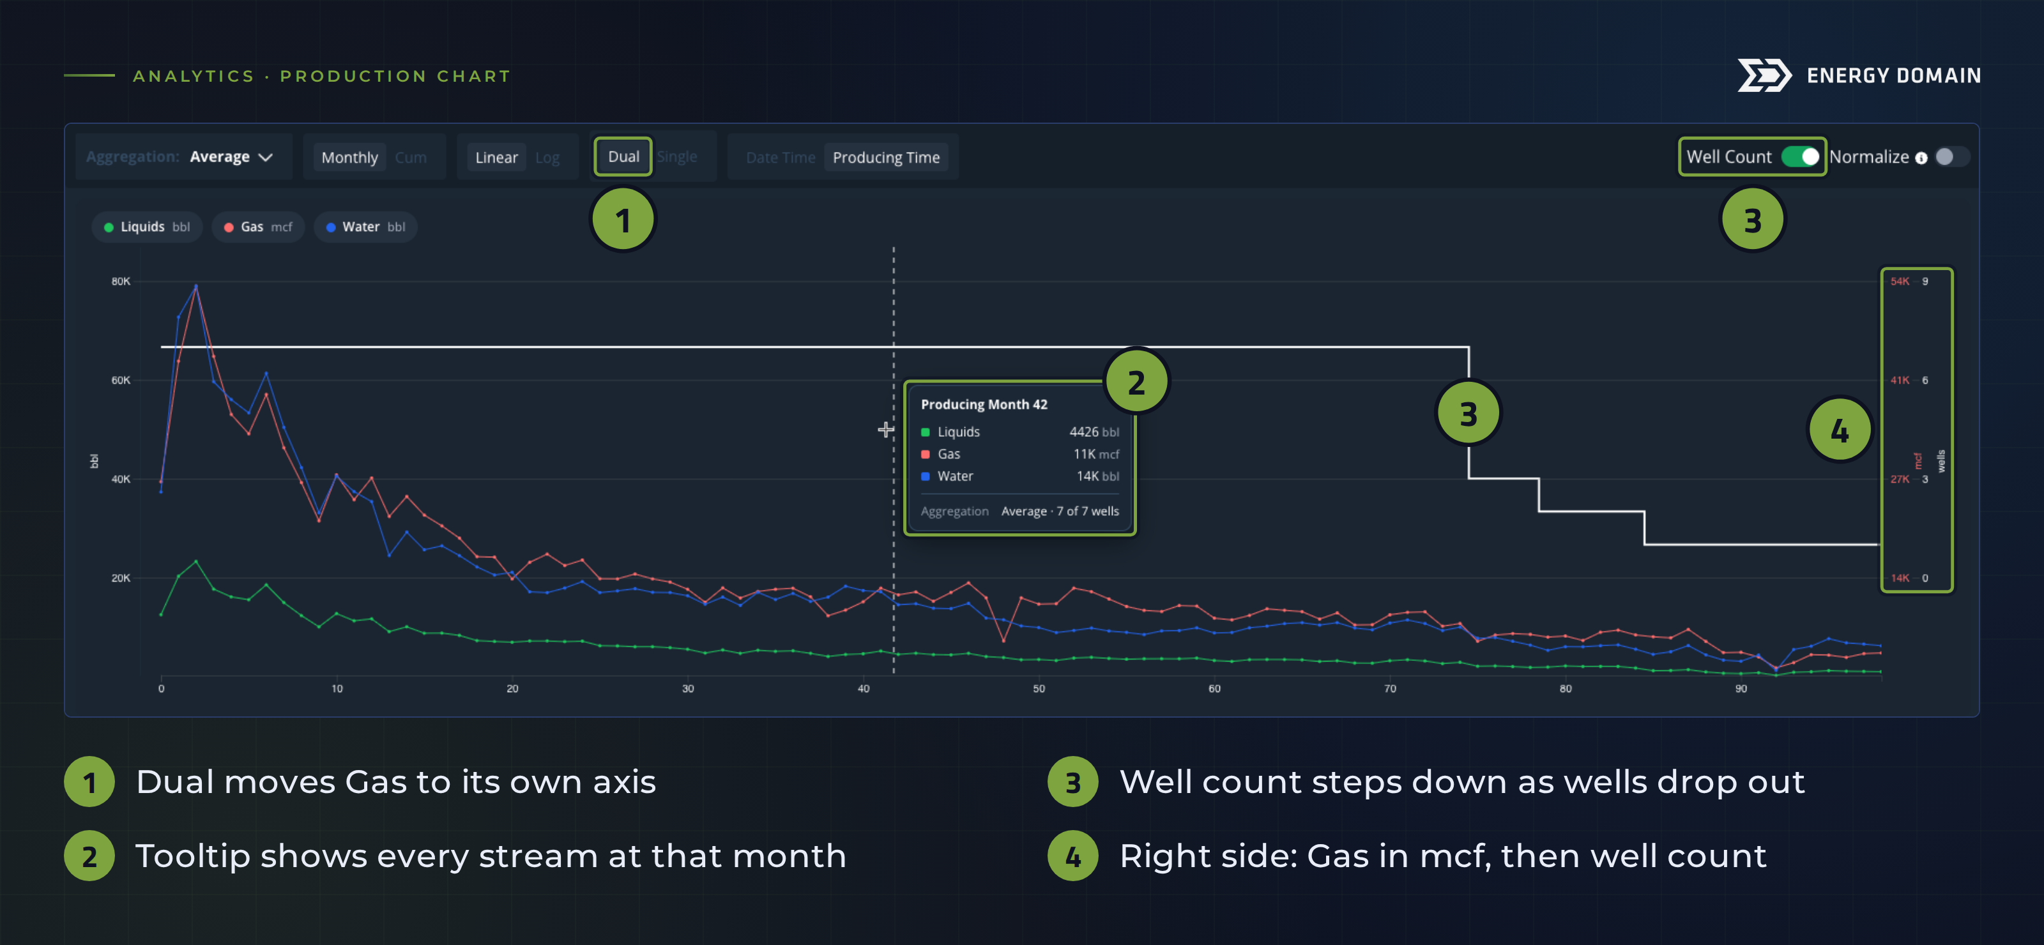Click the blue Water legend dot
Screen dimensions: 2044x945
pyautogui.click(x=331, y=228)
